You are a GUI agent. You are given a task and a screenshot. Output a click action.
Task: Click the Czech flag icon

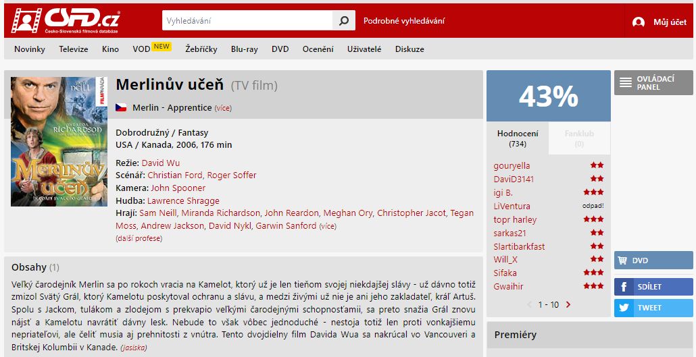121,108
